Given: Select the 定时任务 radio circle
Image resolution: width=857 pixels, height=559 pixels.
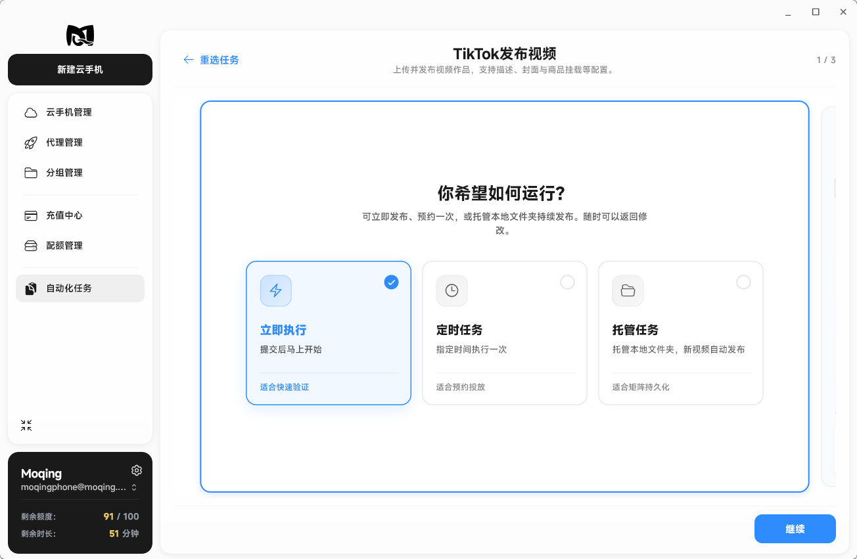Looking at the screenshot, I should 567,282.
